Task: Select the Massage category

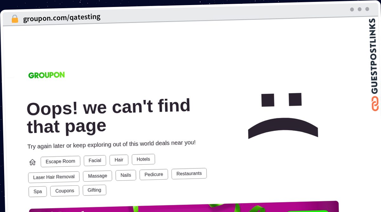Action: point(97,176)
